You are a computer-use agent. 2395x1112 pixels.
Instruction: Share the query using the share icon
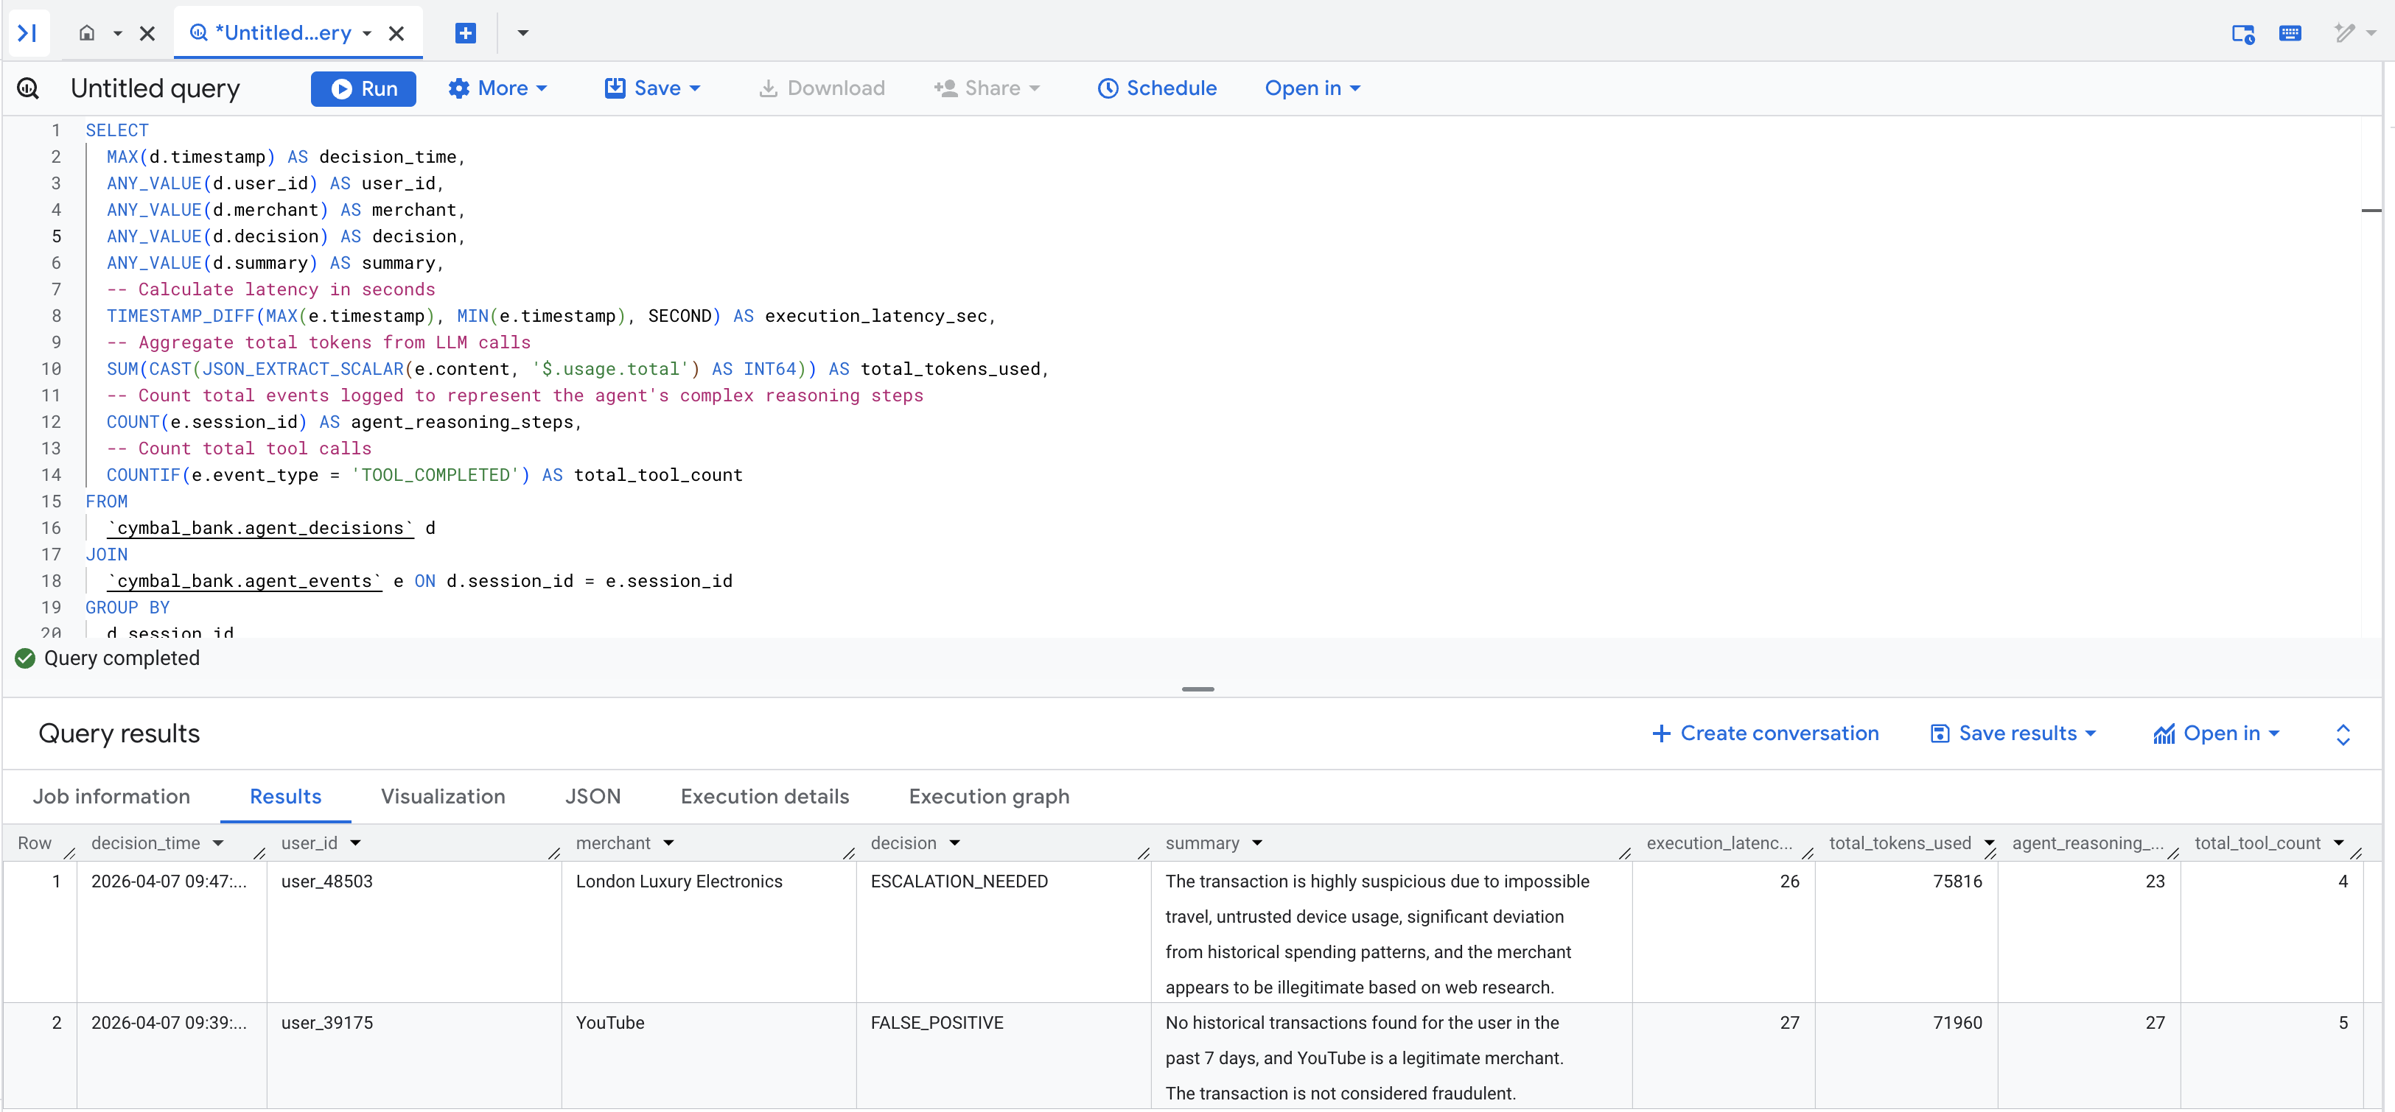[x=987, y=88]
